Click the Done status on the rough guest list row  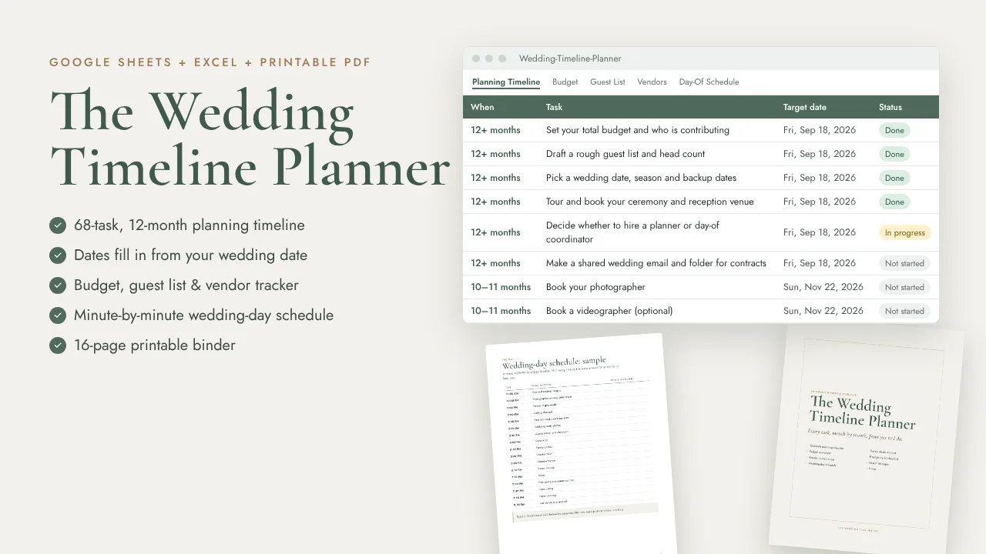pos(894,154)
